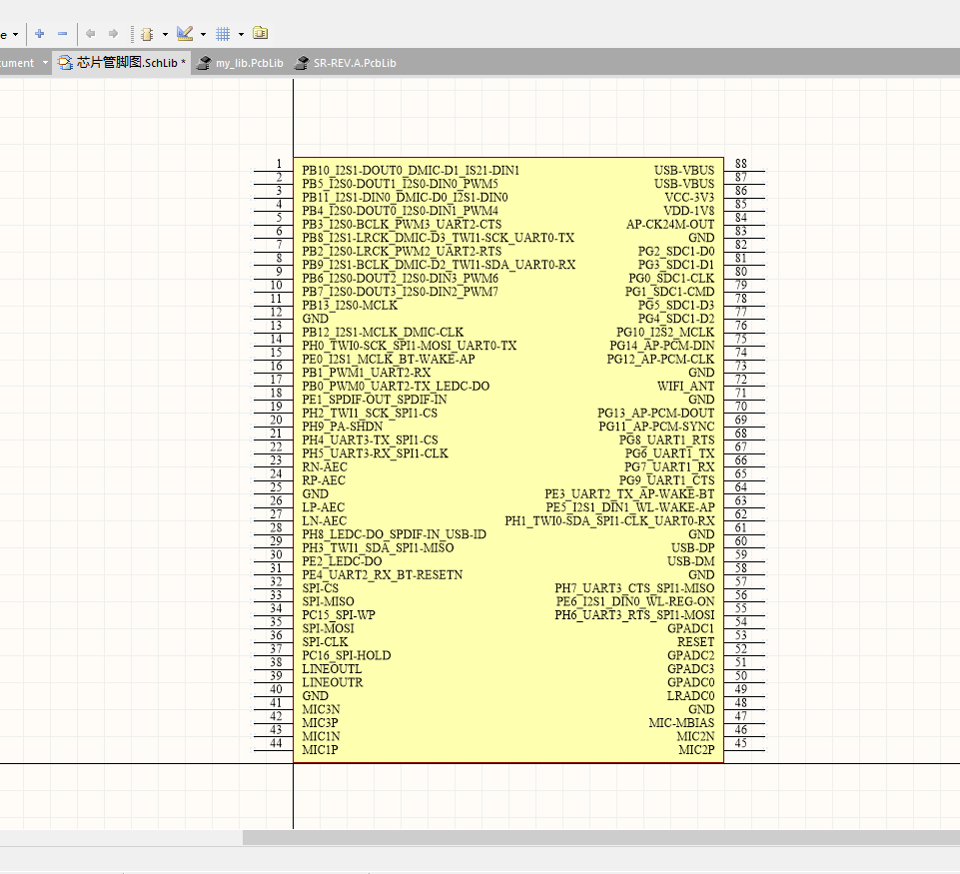The image size is (960, 874).
Task: Click the model manager folder icon
Action: point(260,33)
